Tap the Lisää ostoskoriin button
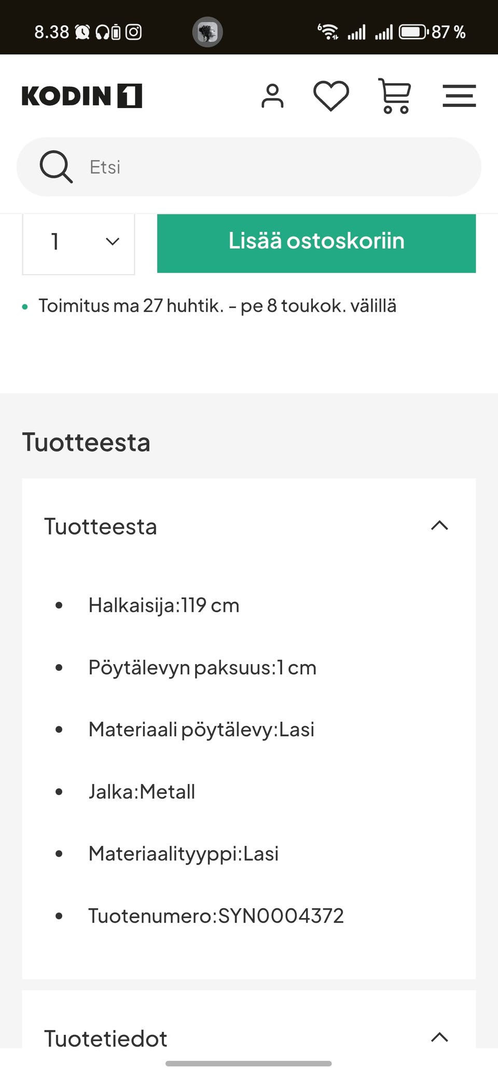Image resolution: width=498 pixels, height=1079 pixels. (x=316, y=241)
